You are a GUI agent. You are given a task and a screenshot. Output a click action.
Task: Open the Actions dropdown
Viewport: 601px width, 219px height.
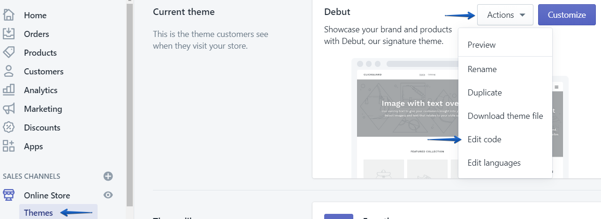click(x=505, y=15)
